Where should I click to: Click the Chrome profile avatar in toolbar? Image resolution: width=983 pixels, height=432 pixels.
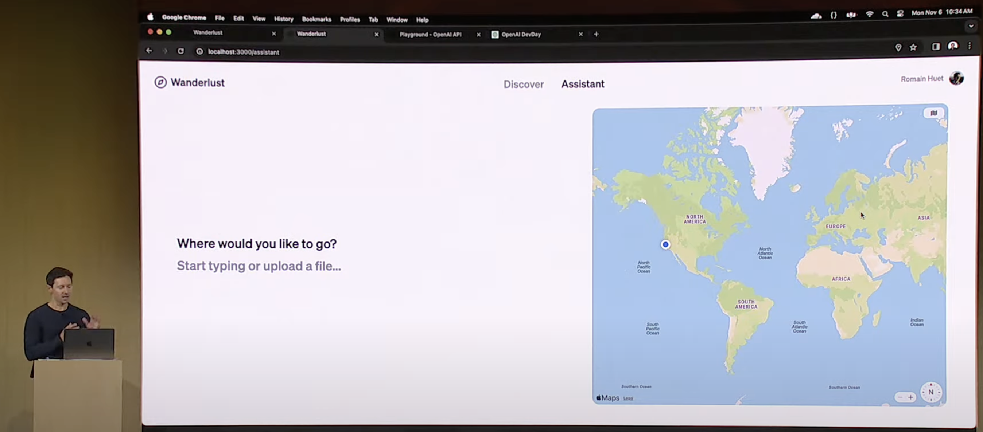953,46
